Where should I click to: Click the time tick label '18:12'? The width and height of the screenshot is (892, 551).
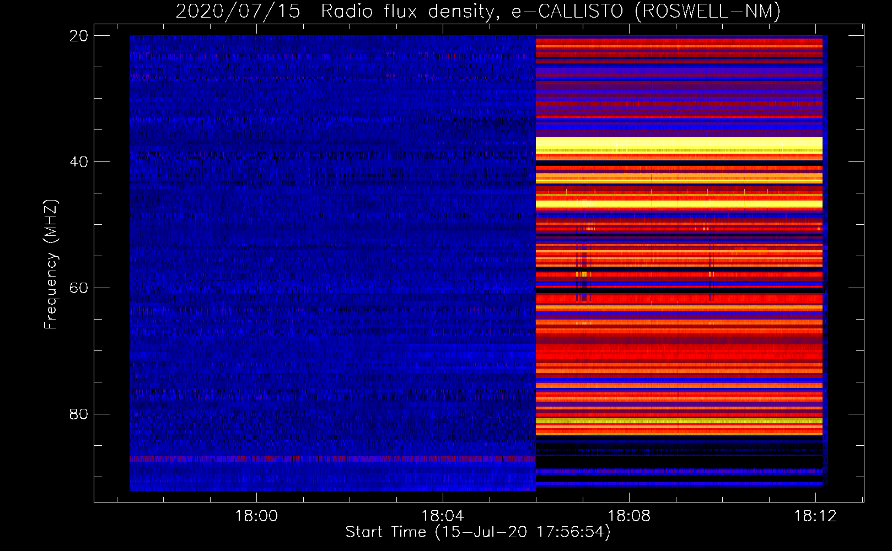[x=815, y=516]
